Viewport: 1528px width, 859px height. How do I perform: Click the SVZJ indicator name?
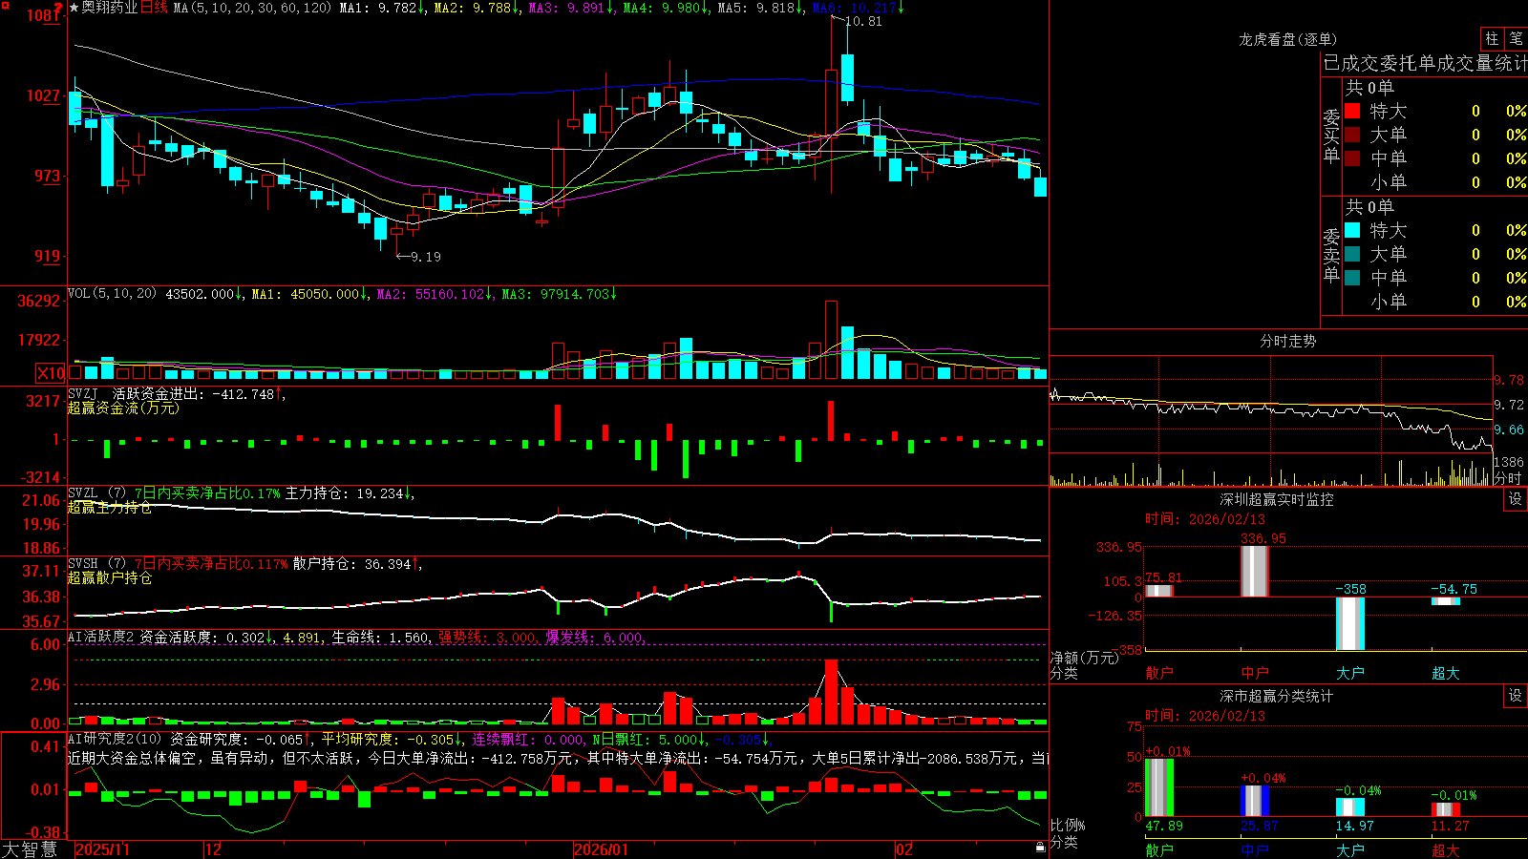coord(83,393)
